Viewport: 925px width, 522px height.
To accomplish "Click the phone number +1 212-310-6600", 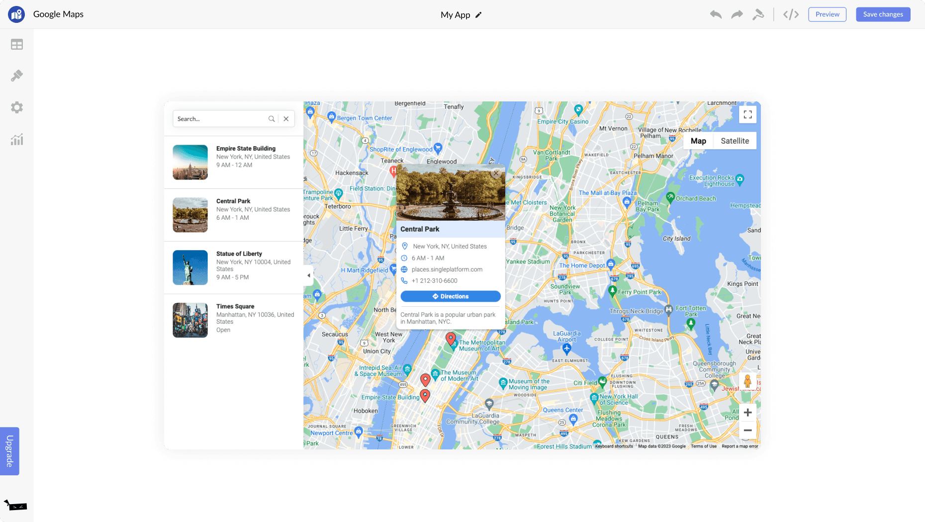I will click(435, 281).
